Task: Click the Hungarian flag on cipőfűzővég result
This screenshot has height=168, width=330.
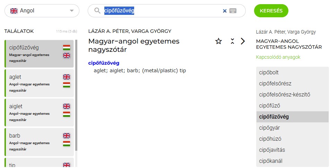Action: pyautogui.click(x=67, y=48)
